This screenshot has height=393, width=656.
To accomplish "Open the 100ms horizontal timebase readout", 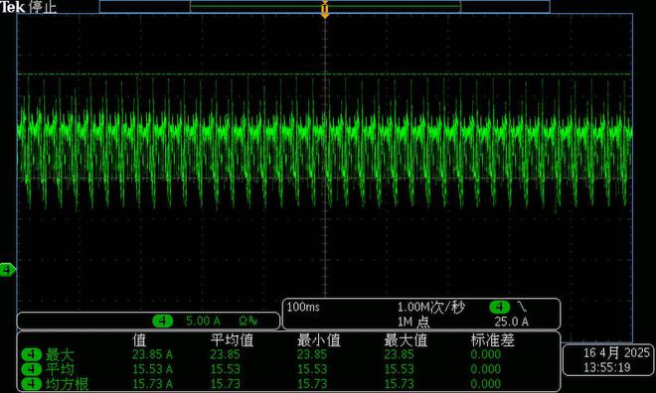I will point(303,307).
